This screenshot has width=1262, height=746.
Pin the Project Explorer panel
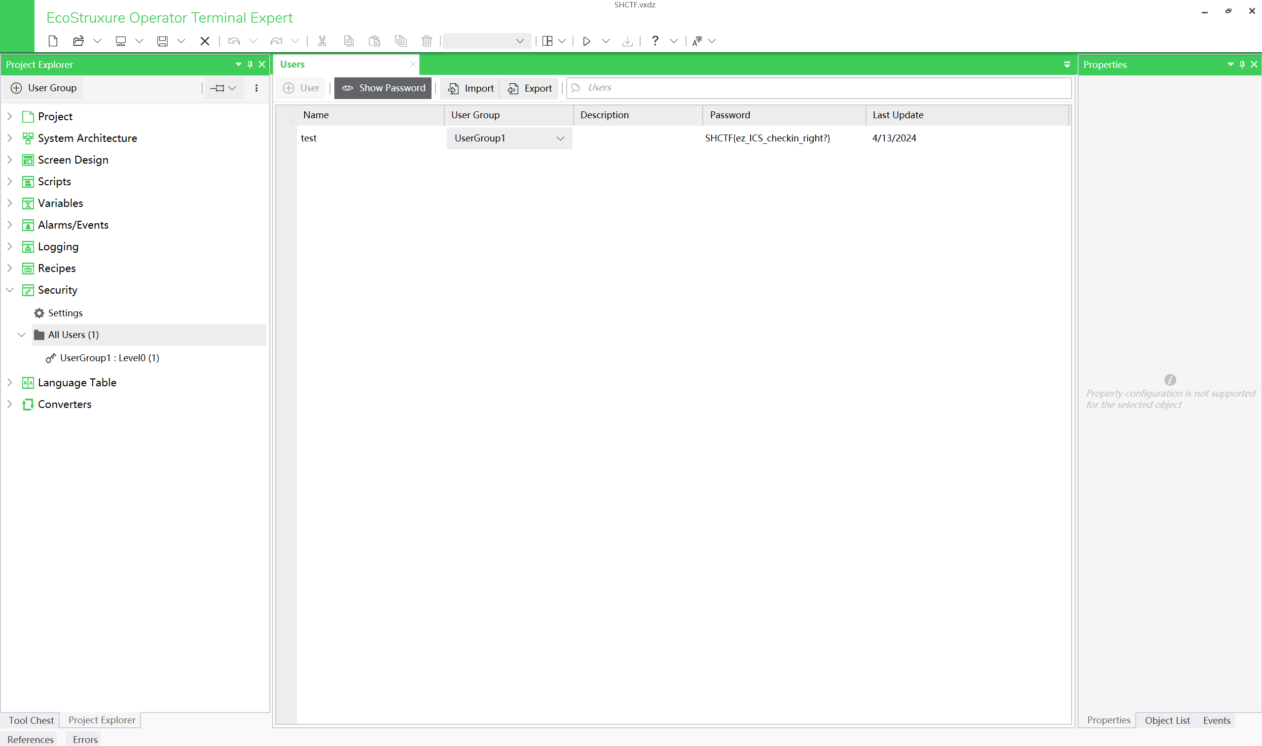250,65
